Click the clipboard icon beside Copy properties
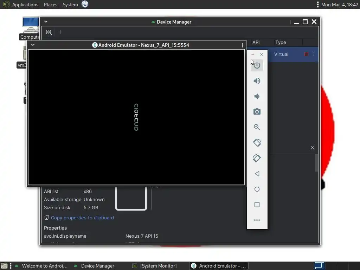Viewport: 360px width, 270px height. point(47,217)
